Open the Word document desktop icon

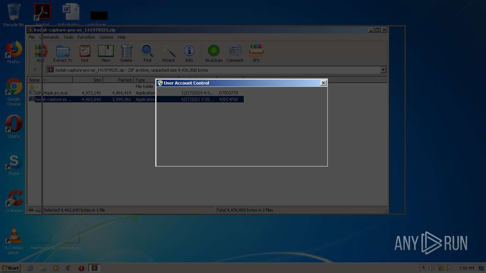click(x=71, y=14)
